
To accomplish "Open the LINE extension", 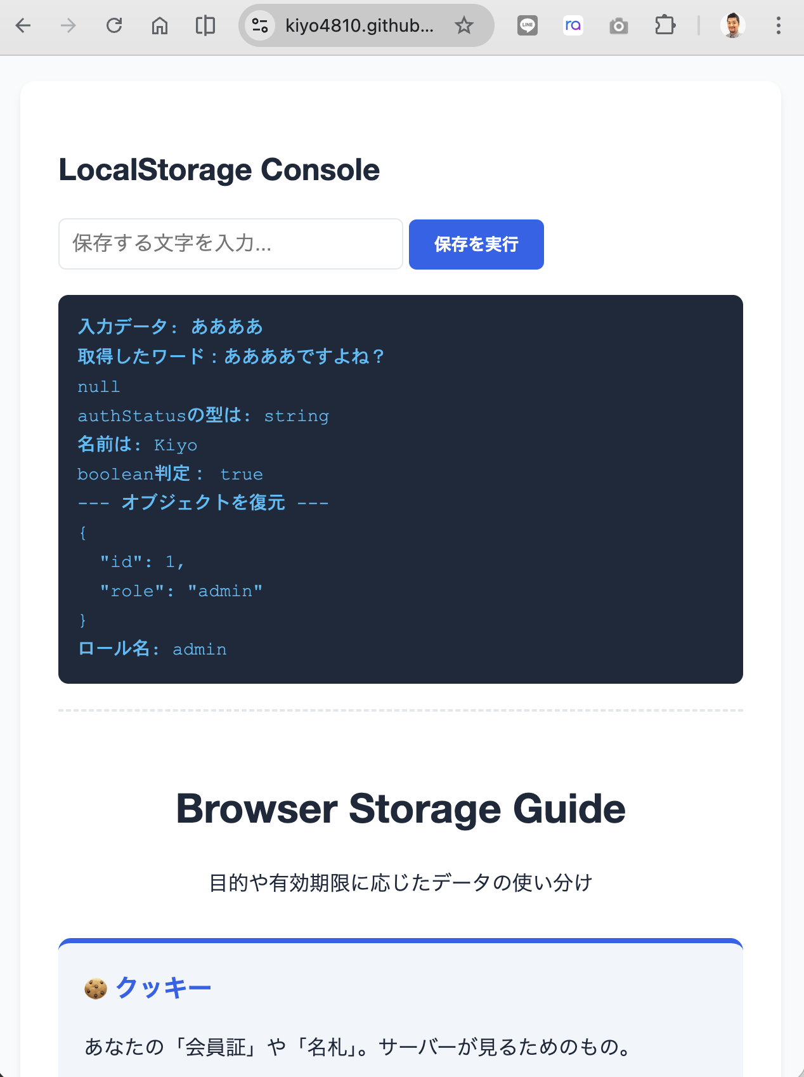I will click(x=526, y=25).
